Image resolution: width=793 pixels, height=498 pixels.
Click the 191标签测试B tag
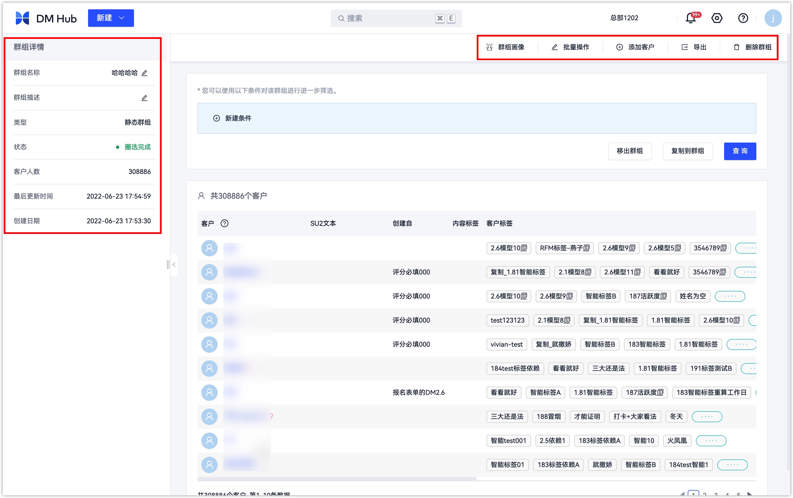click(711, 368)
